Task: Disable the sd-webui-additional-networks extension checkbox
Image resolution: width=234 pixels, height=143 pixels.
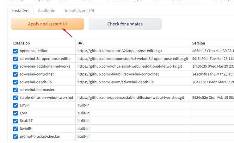Action: pyautogui.click(x=15, y=66)
